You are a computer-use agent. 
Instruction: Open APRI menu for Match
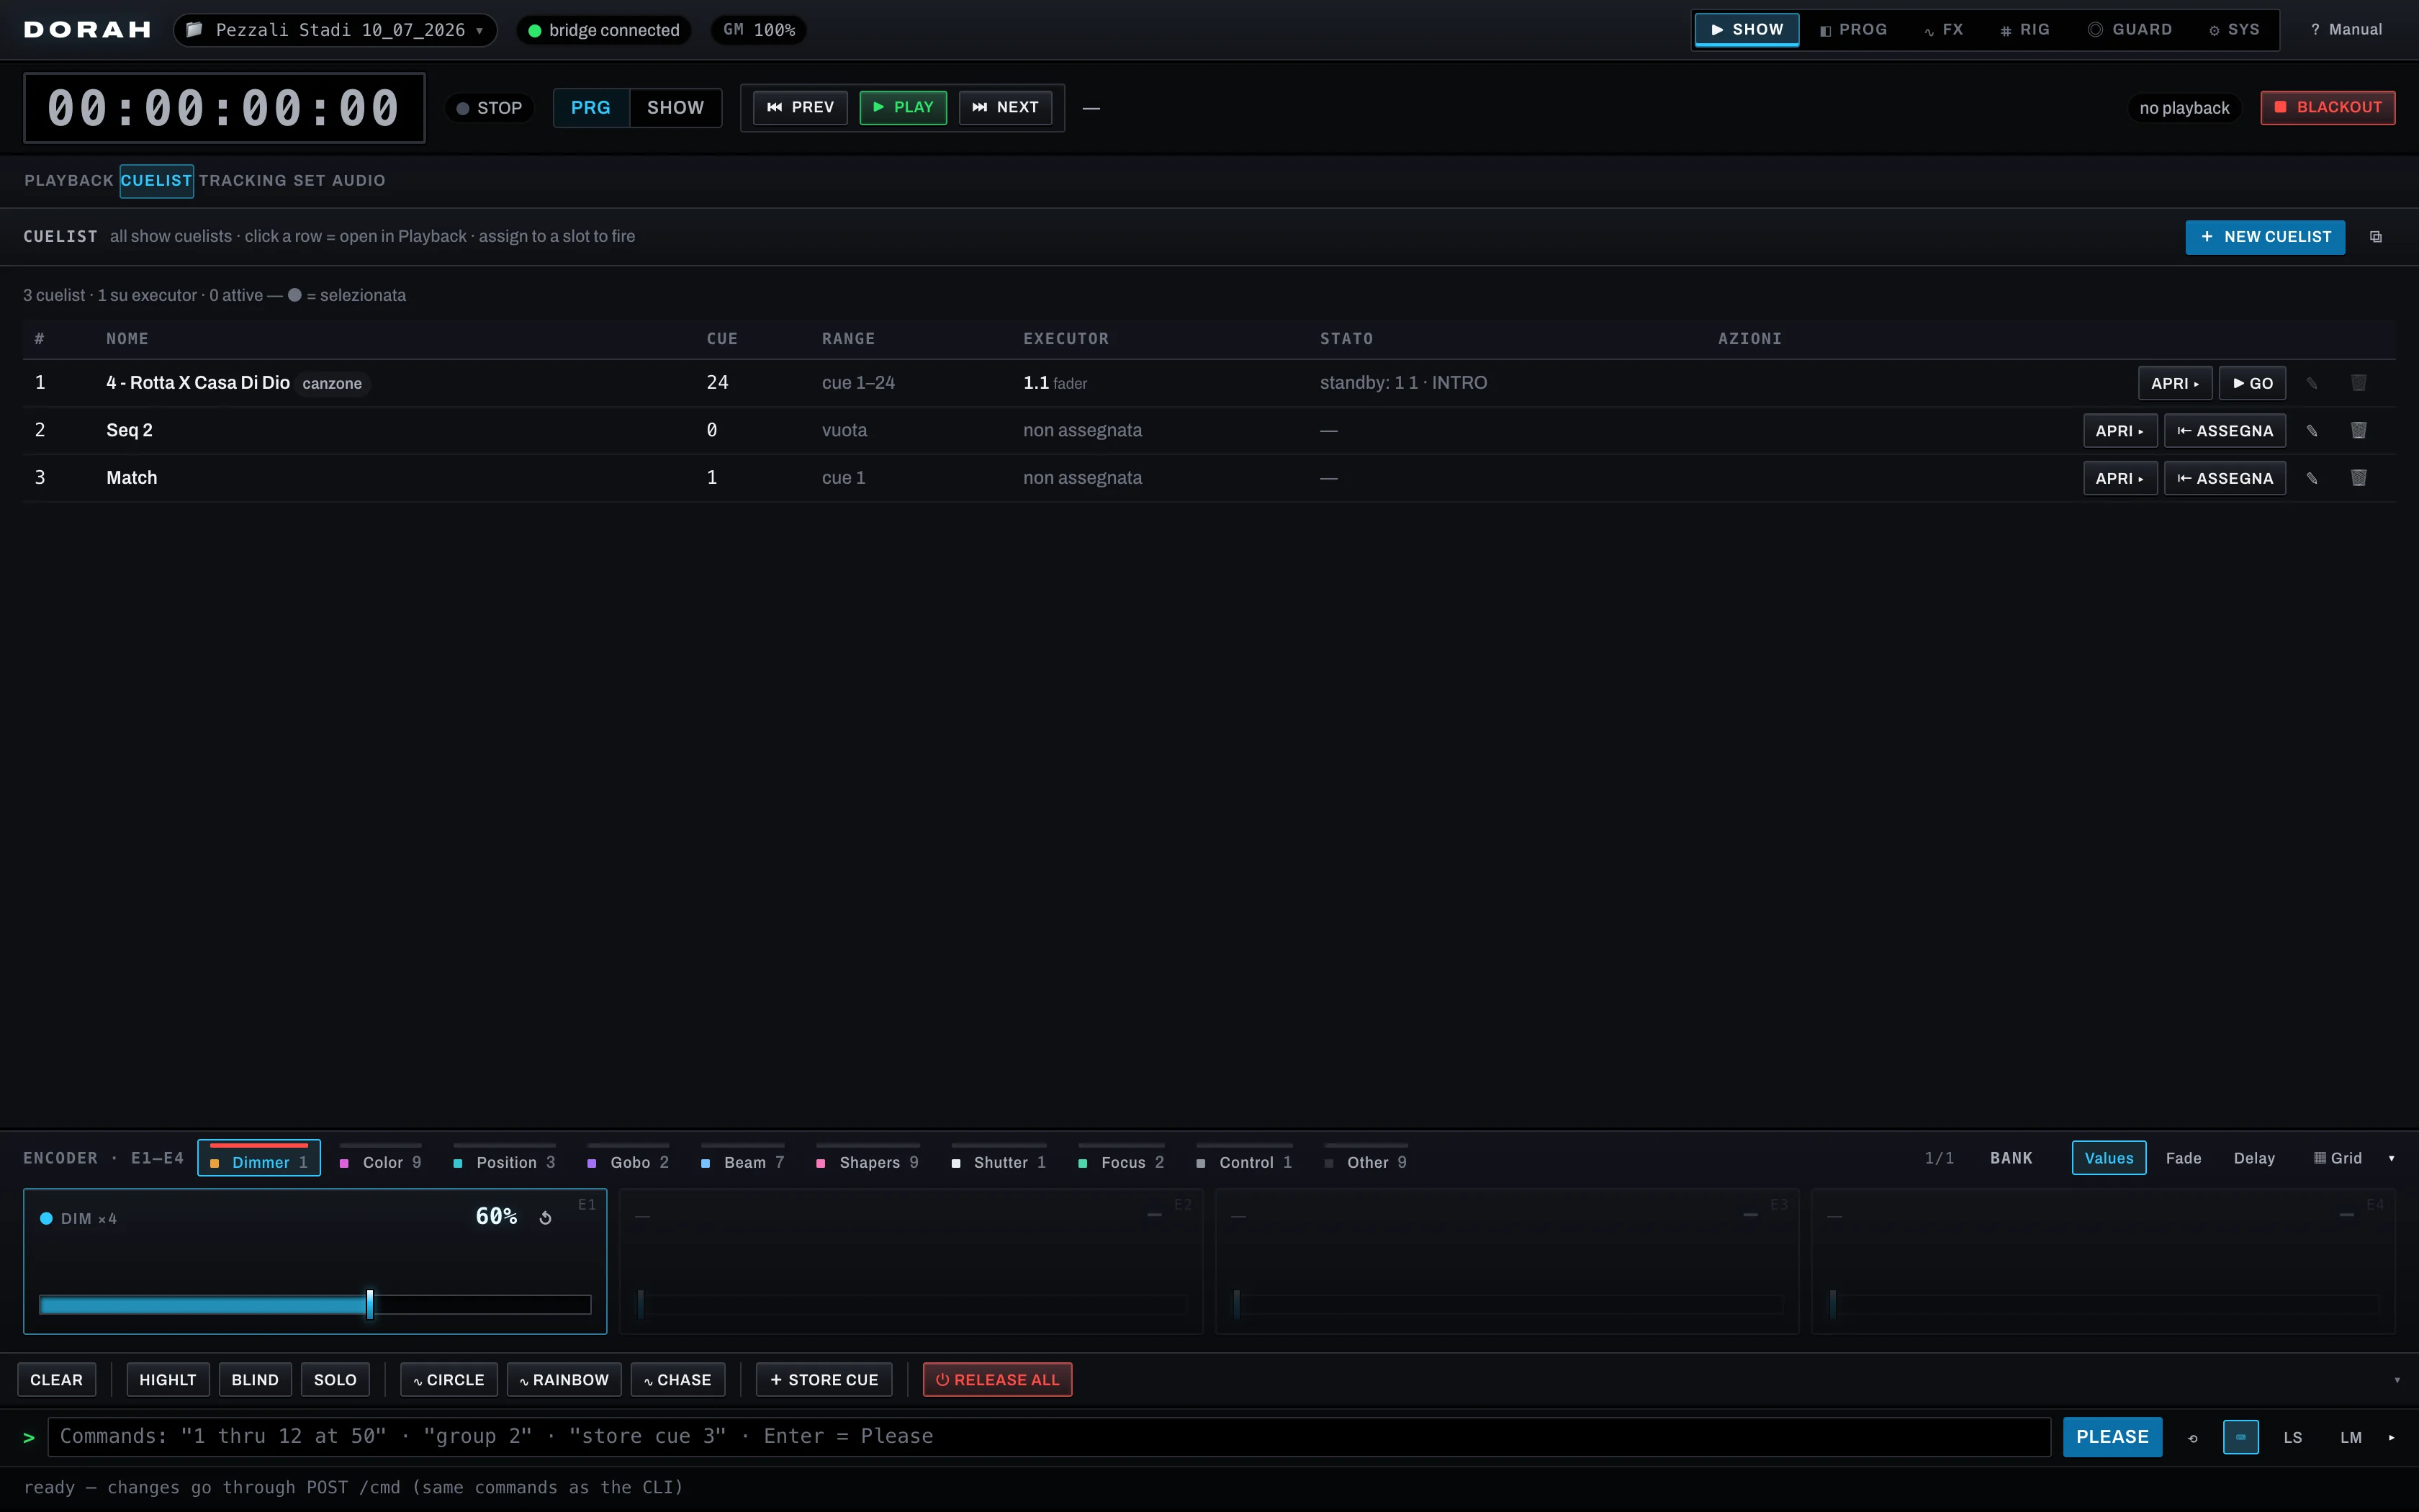pyautogui.click(x=2119, y=478)
